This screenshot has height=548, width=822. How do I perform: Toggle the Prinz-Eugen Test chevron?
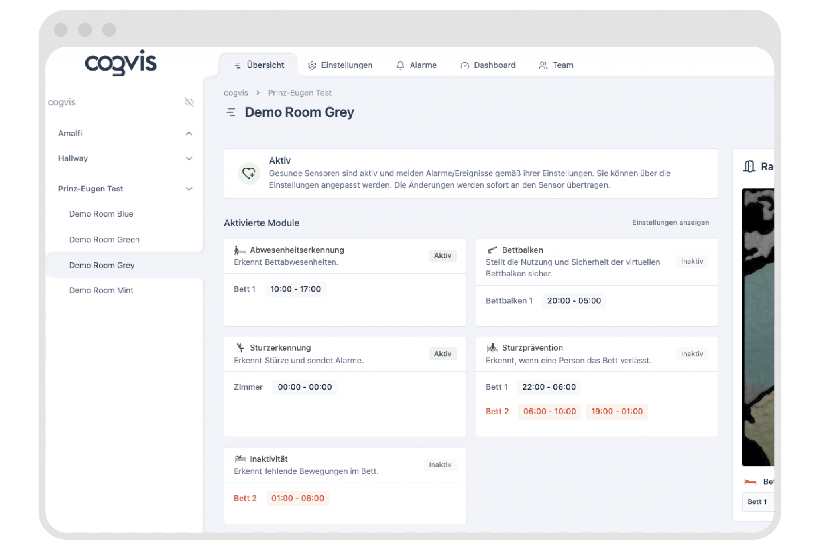click(x=189, y=189)
